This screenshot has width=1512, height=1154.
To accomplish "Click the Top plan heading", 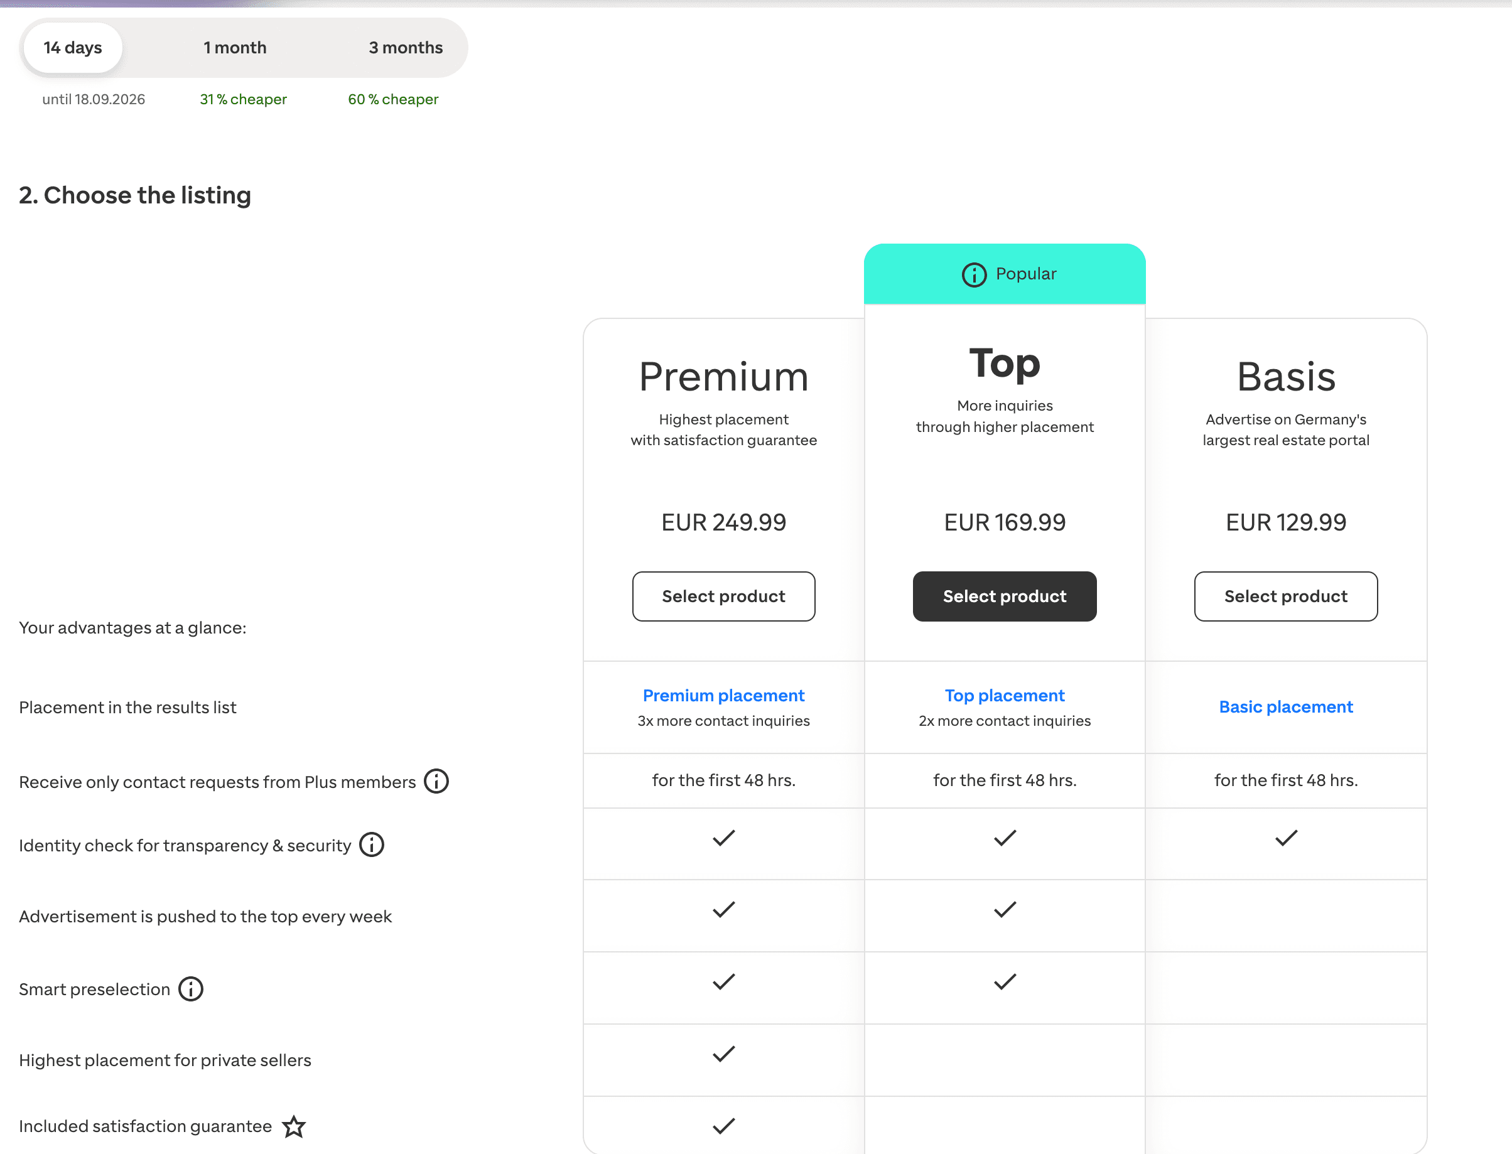I will click(1004, 364).
